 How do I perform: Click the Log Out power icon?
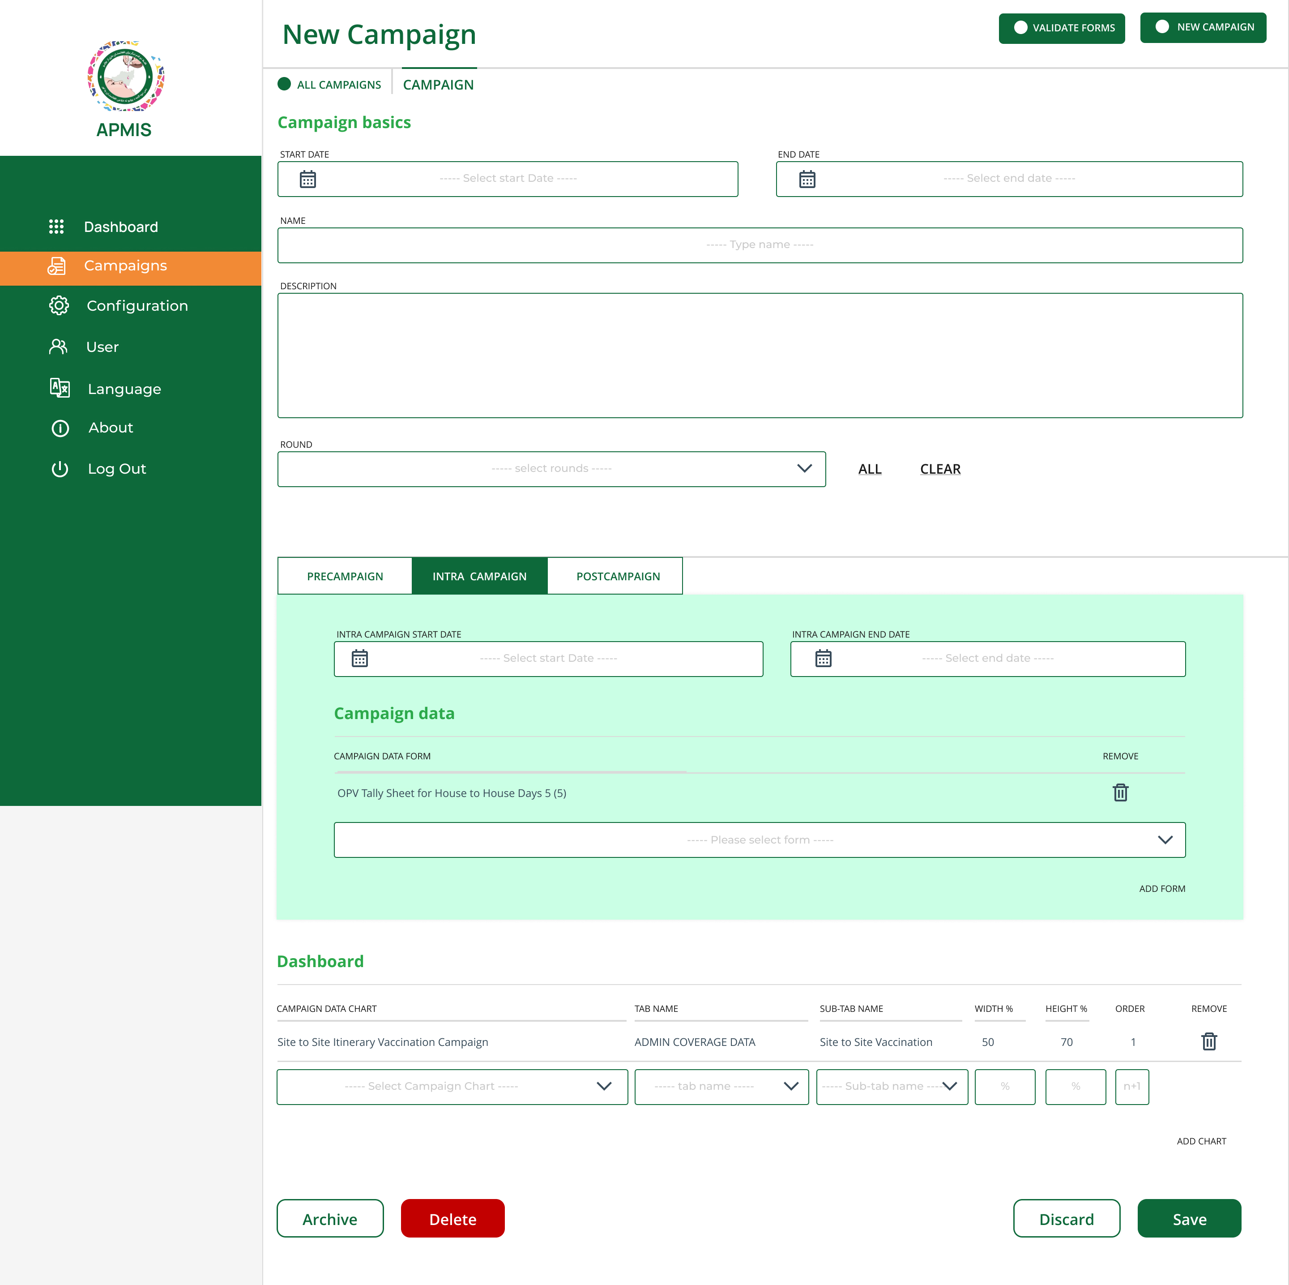(x=60, y=469)
